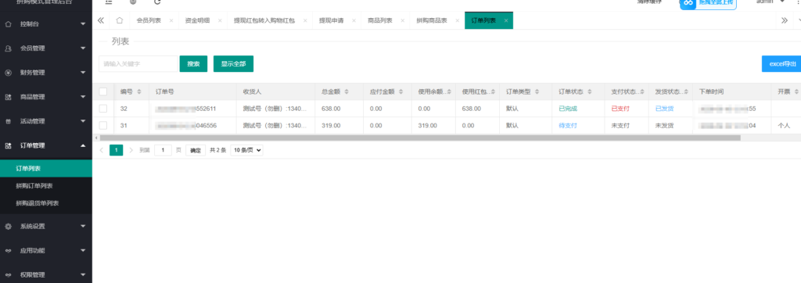Viewport: 801px width, 283px height.
Task: Switch to the 会员列表 tab
Action: tap(149, 21)
